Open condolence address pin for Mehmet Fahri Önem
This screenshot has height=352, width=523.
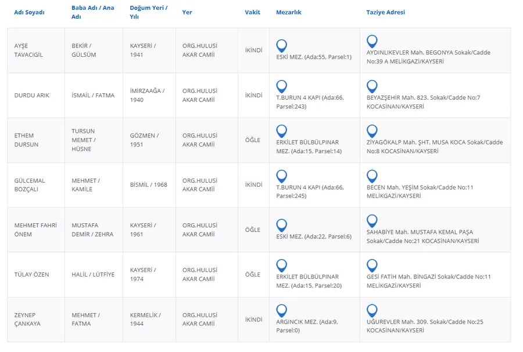point(372,221)
